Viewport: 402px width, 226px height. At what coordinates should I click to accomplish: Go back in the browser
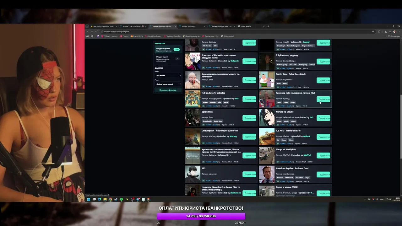88,31
